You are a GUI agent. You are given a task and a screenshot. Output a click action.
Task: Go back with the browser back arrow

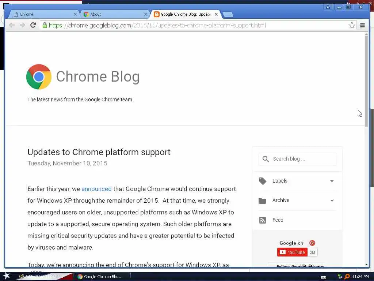point(12,25)
